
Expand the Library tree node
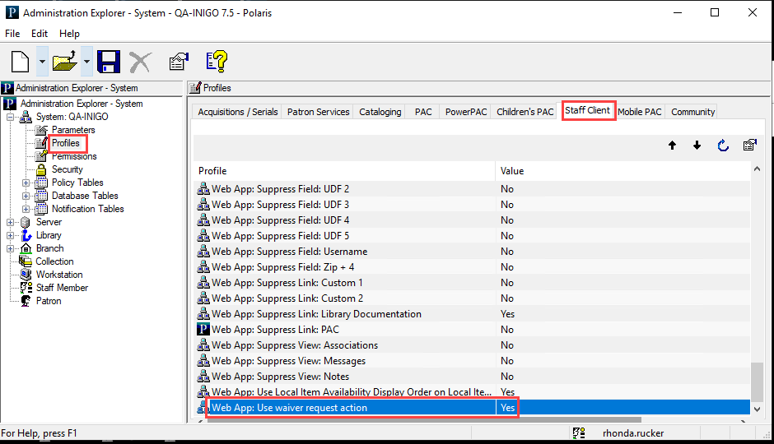[x=10, y=235]
